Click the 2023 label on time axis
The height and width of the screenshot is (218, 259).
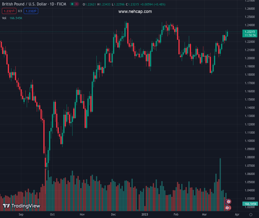145,214
